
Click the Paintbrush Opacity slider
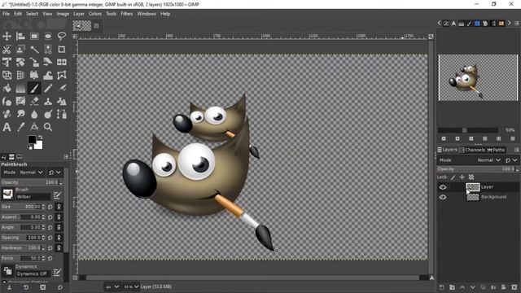(32, 182)
